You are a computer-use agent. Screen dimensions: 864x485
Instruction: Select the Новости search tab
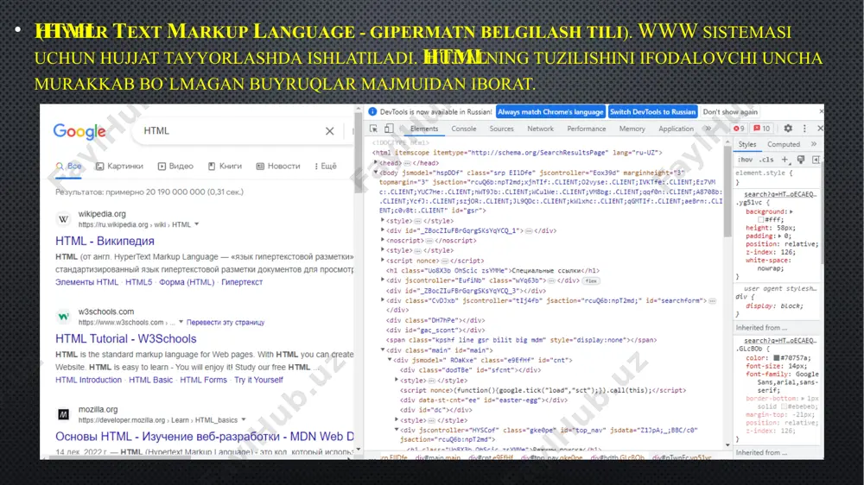pyautogui.click(x=278, y=166)
